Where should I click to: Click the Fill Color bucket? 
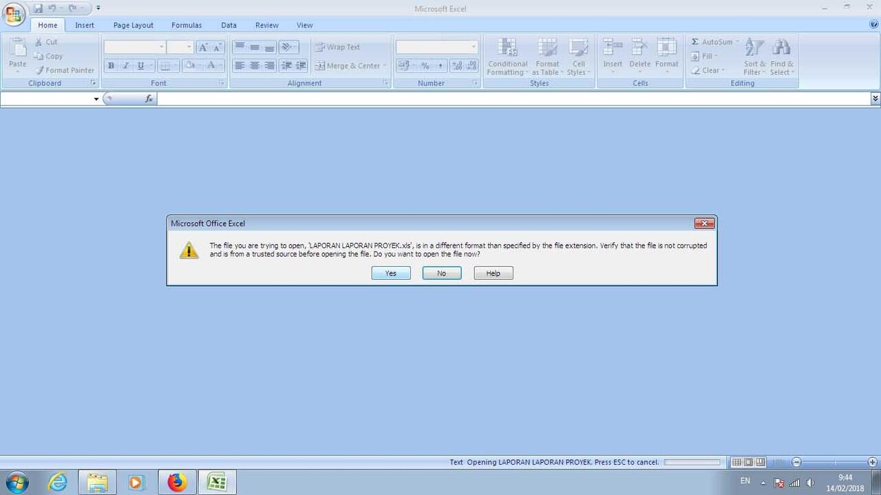tap(192, 66)
